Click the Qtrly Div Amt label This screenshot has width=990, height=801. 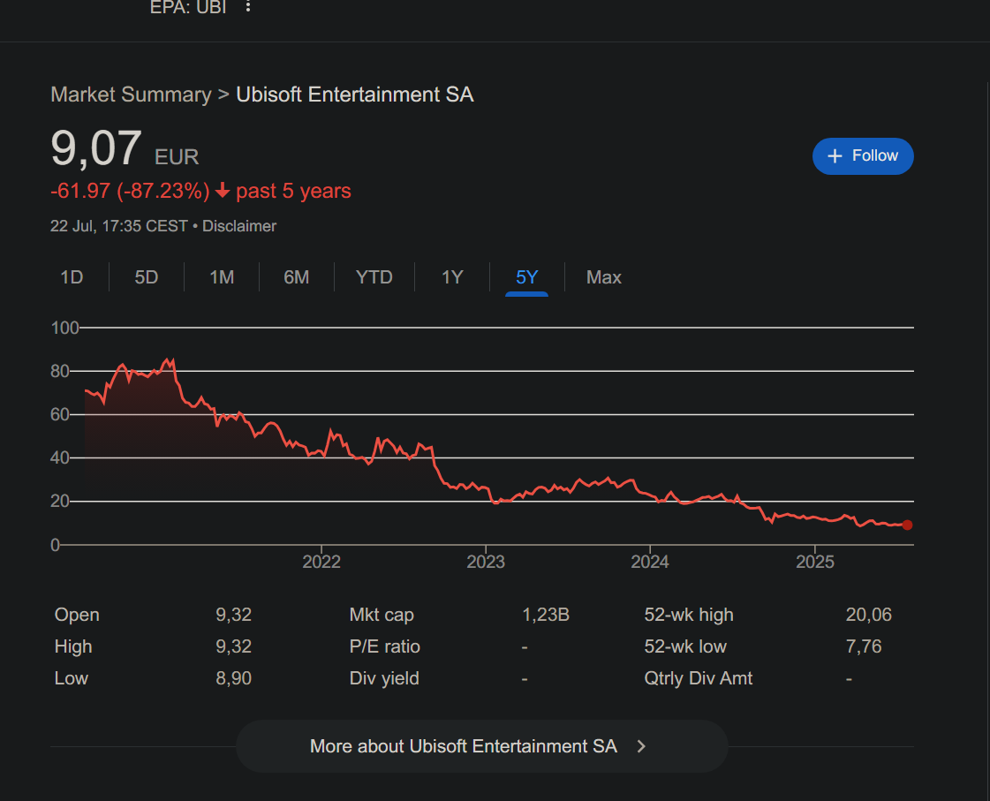pos(699,678)
